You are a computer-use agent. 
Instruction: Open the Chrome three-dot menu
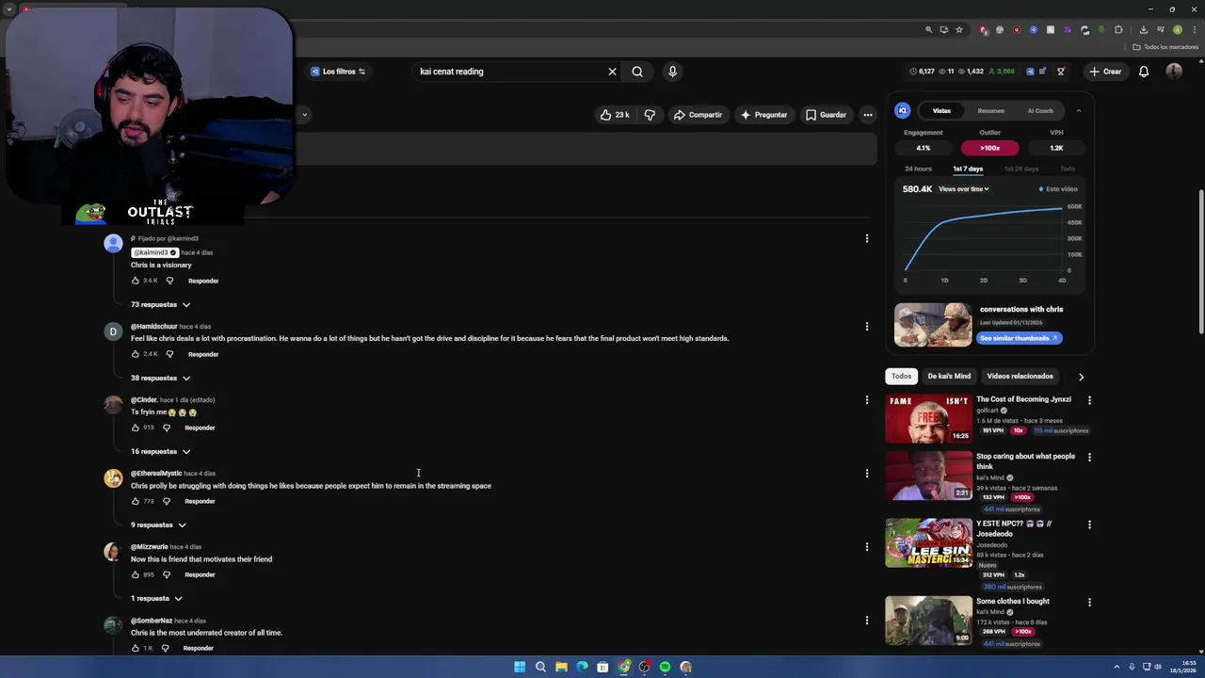[x=1193, y=30]
